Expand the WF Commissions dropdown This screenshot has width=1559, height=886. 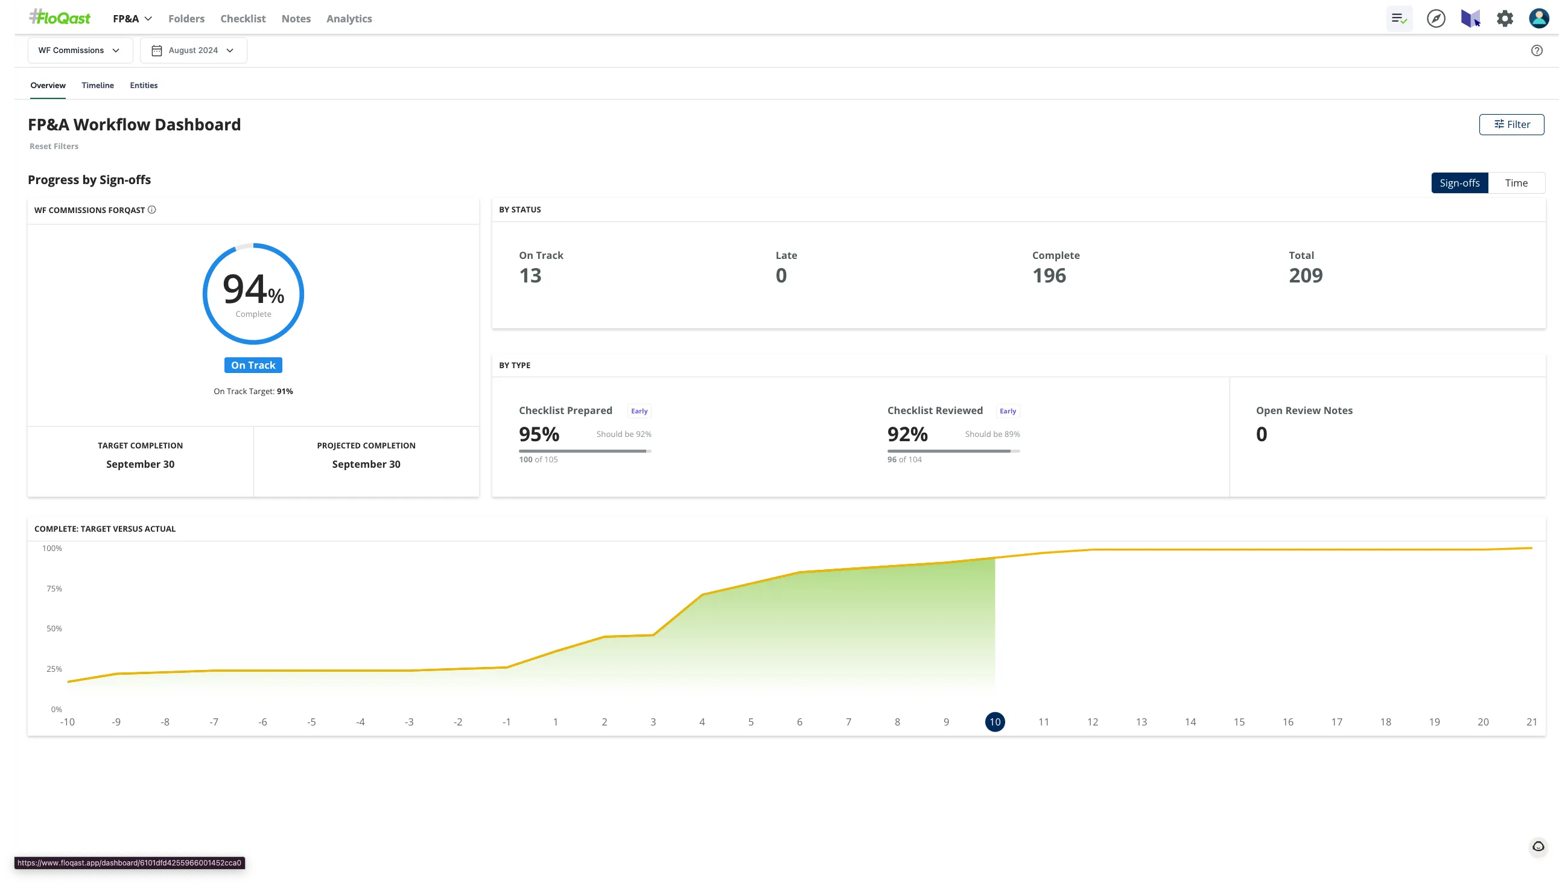(80, 51)
